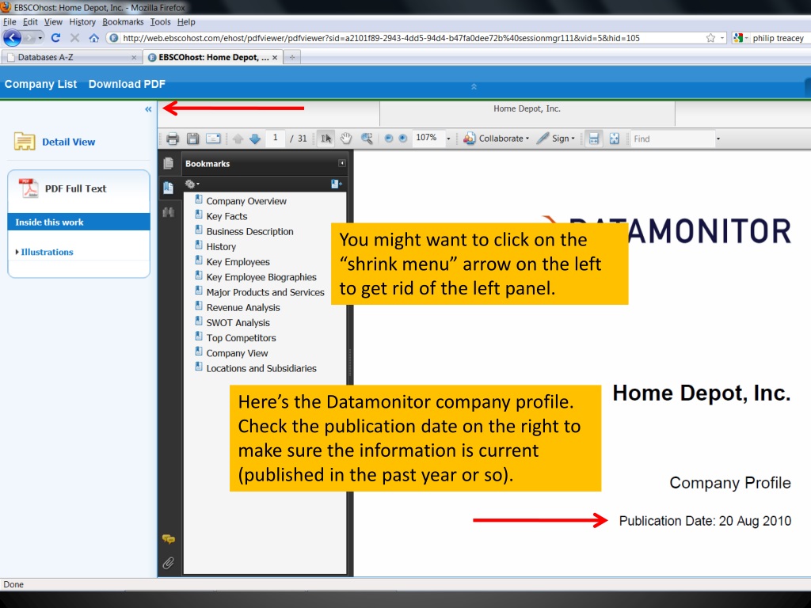The height and width of the screenshot is (608, 811).
Task: Open the Collaborate dropdown
Action: point(497,139)
